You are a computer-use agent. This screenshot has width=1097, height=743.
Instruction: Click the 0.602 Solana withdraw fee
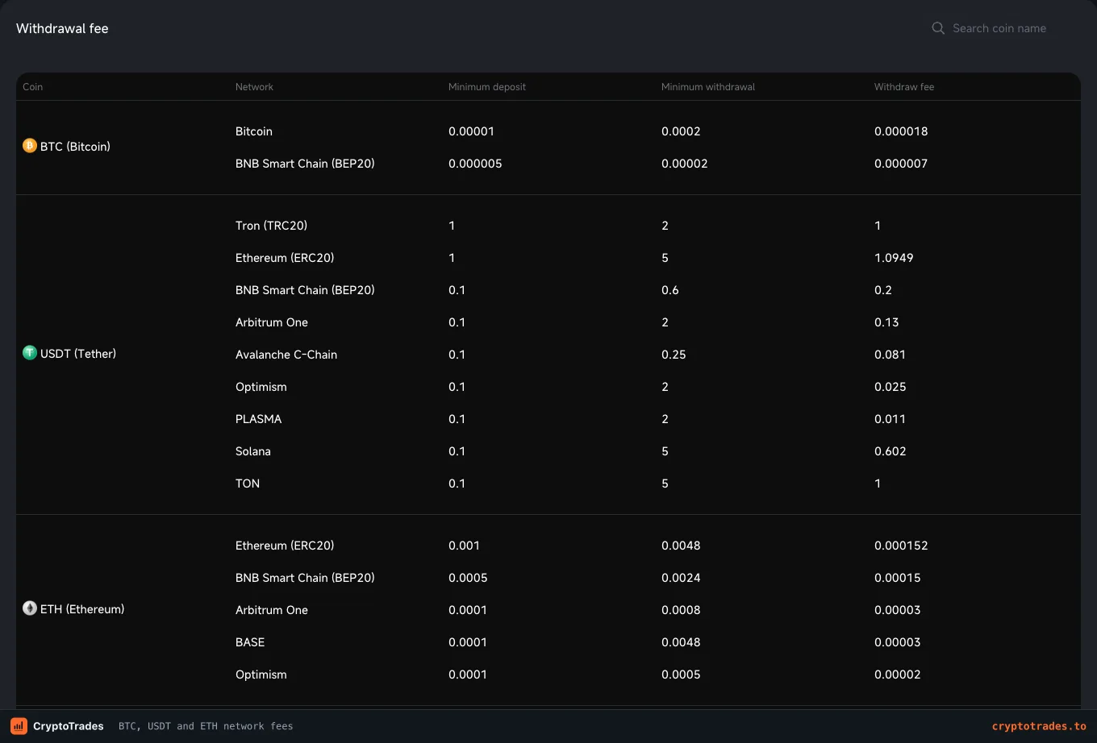891,451
